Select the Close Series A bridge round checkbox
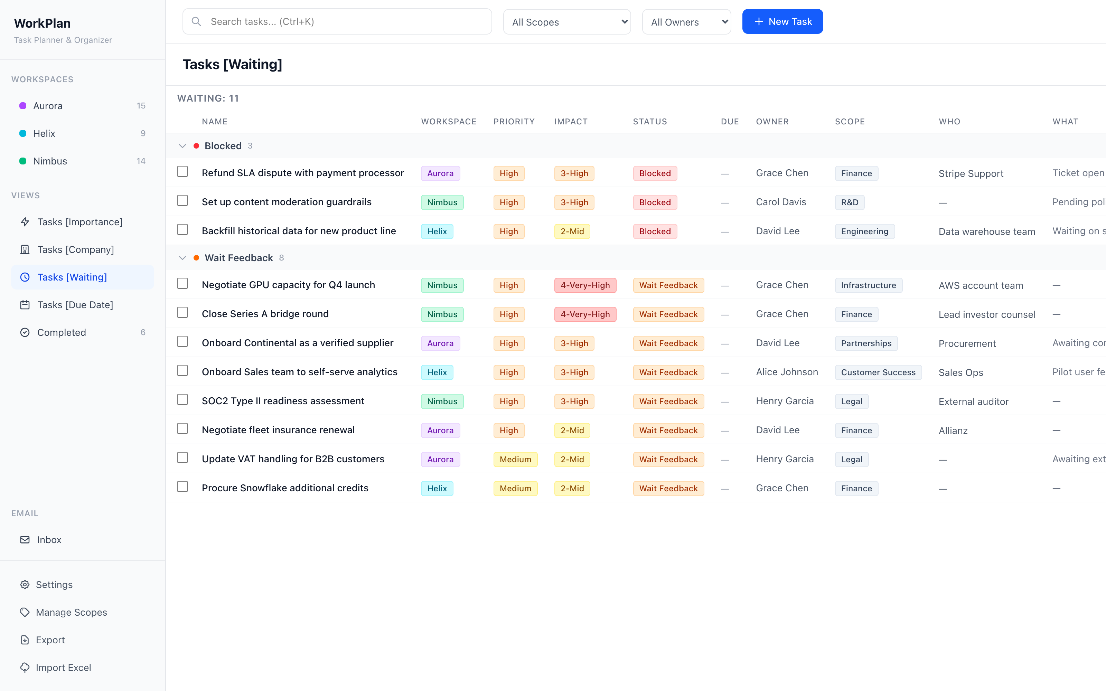 coord(183,313)
